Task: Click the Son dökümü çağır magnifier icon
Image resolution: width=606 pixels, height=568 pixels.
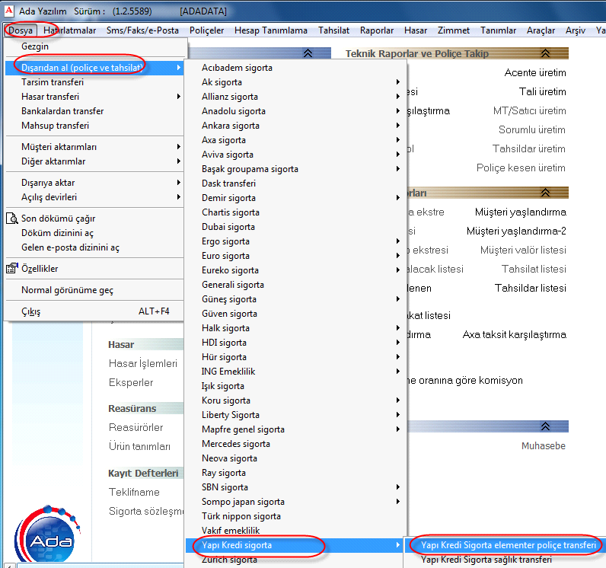Action: (11, 219)
